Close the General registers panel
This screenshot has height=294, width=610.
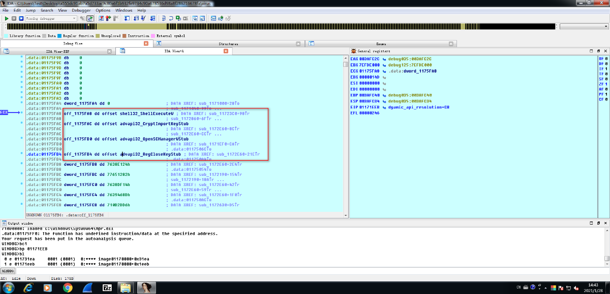coord(605,51)
